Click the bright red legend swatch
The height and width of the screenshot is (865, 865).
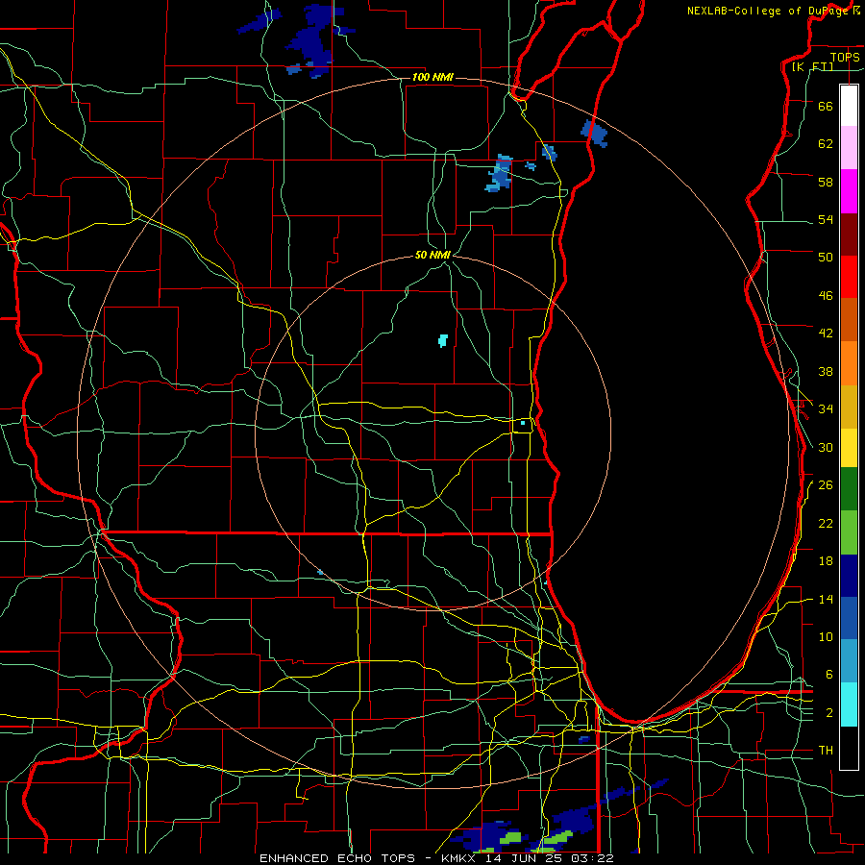tap(849, 277)
